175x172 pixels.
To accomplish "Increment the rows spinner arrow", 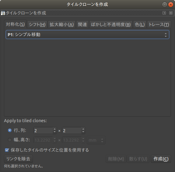I will [54, 129].
